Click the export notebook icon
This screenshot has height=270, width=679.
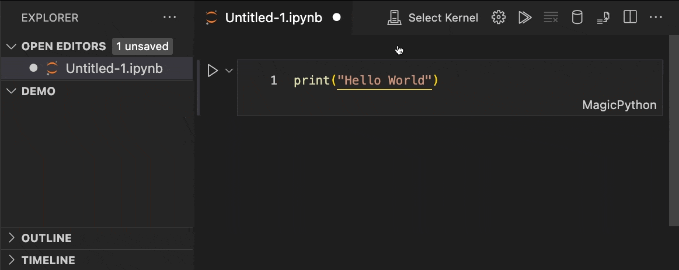(x=603, y=18)
